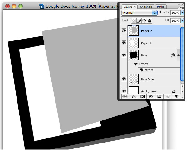Switch to the Channels tab
The height and width of the screenshot is (150, 187).
tap(146, 7)
